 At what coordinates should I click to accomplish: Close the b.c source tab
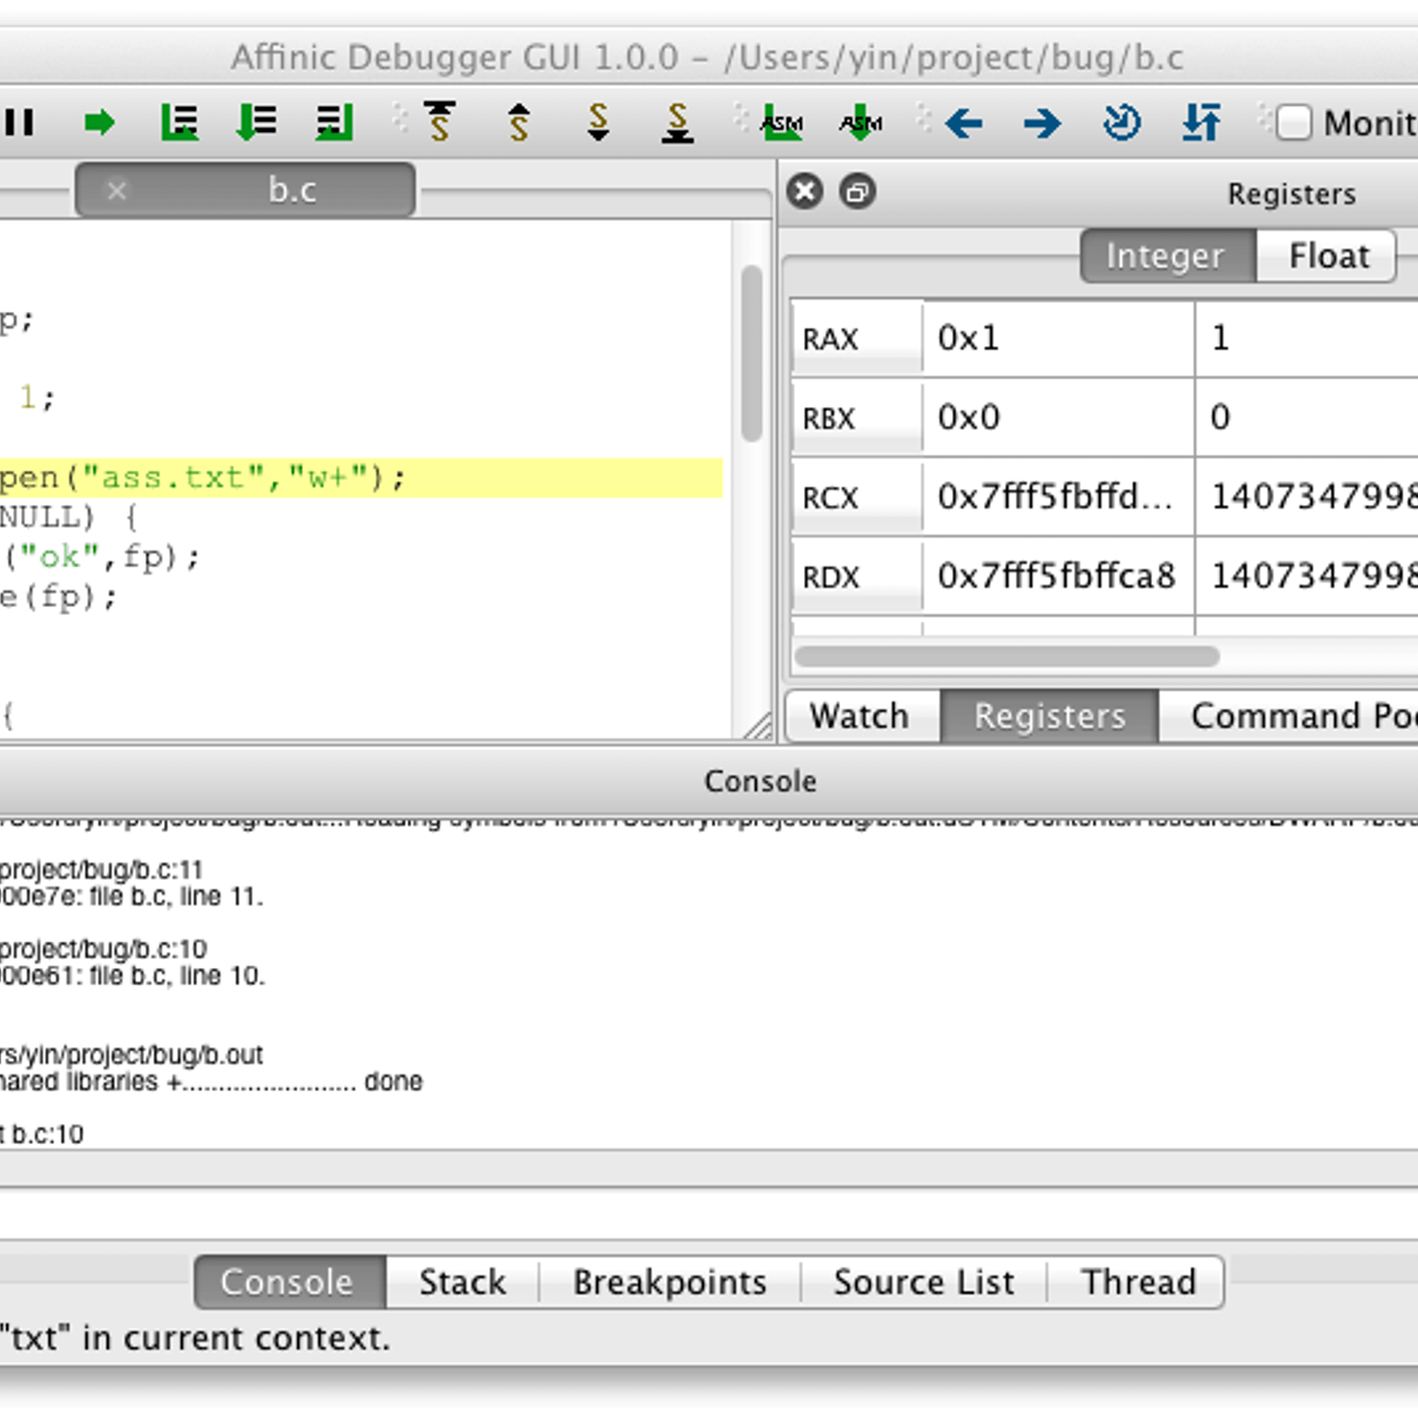pyautogui.click(x=117, y=190)
